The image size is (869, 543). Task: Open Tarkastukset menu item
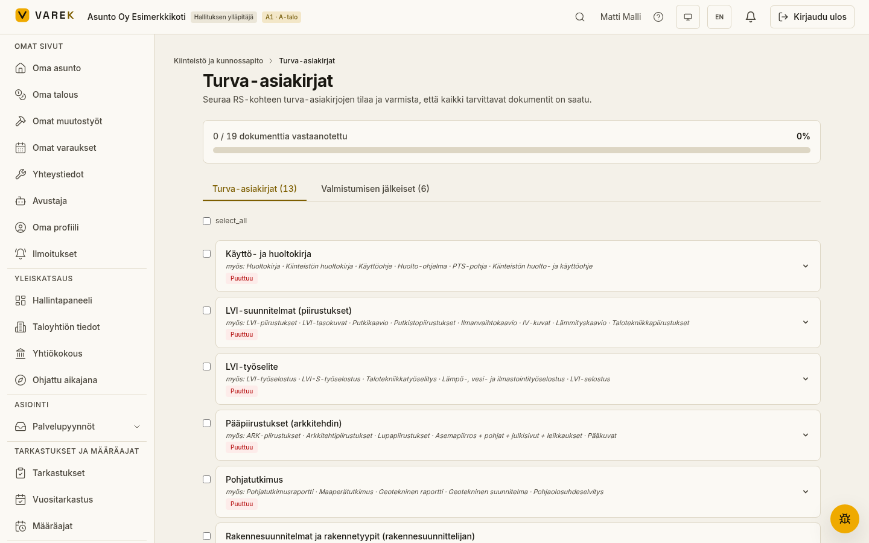click(x=77, y=473)
